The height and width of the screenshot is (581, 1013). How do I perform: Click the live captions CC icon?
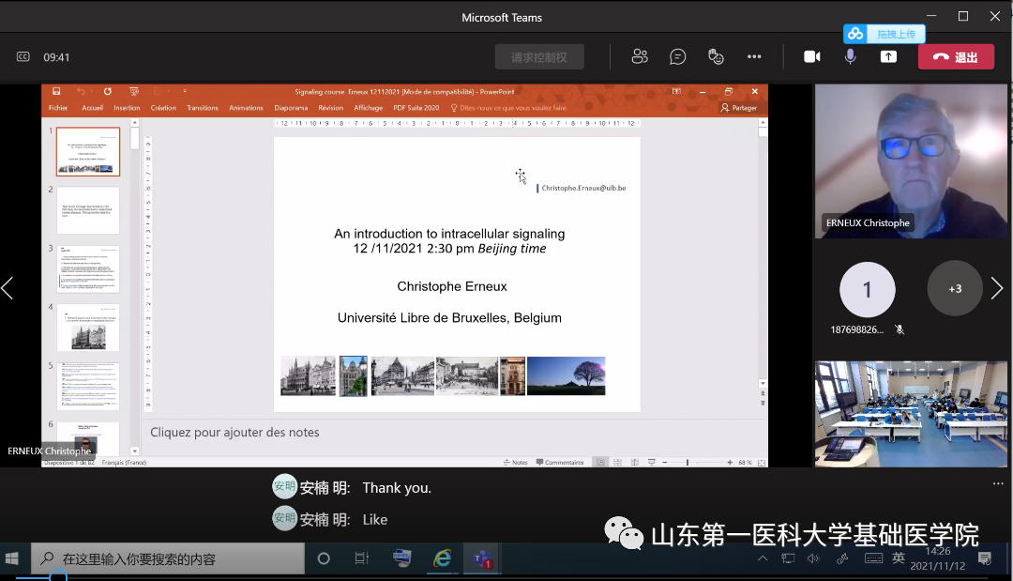pos(23,57)
